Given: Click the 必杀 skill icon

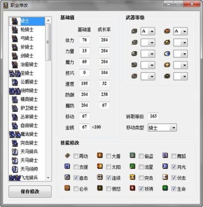Looking at the screenshot, I should [x=67, y=188].
